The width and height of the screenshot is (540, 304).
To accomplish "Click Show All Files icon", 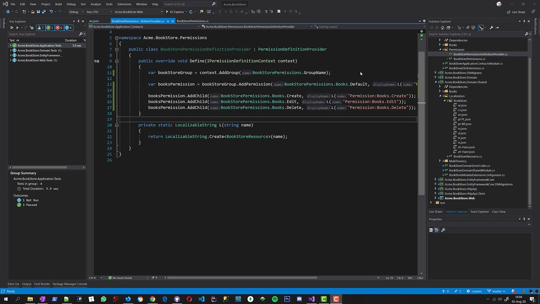I will (473, 28).
